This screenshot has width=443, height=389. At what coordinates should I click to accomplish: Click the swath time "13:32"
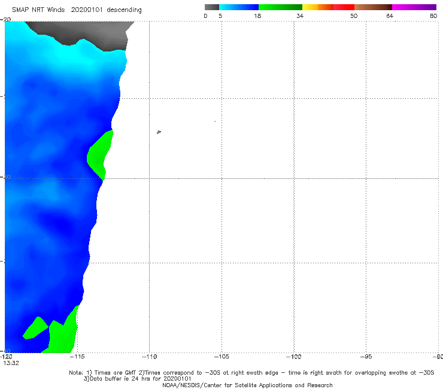click(x=11, y=363)
